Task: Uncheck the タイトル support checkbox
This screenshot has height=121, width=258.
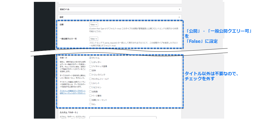Action: pos(91,58)
